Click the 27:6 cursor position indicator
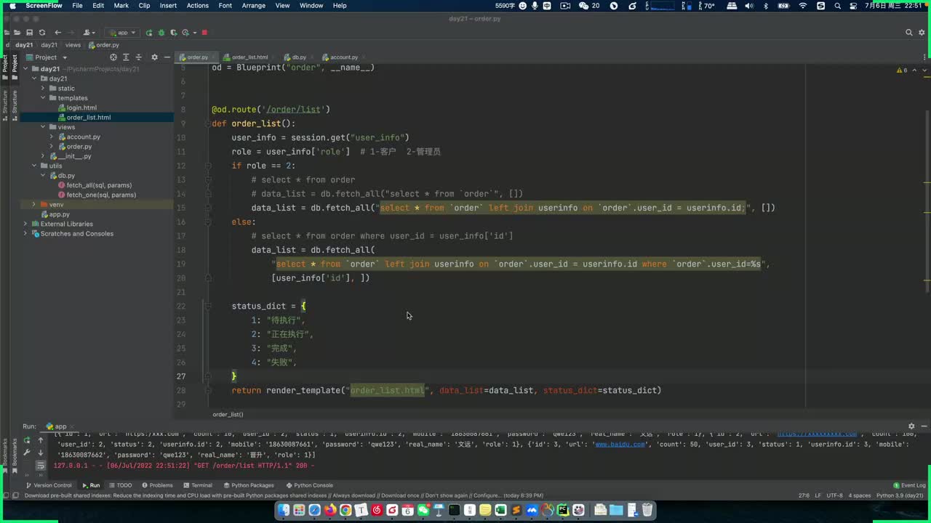 point(804,495)
